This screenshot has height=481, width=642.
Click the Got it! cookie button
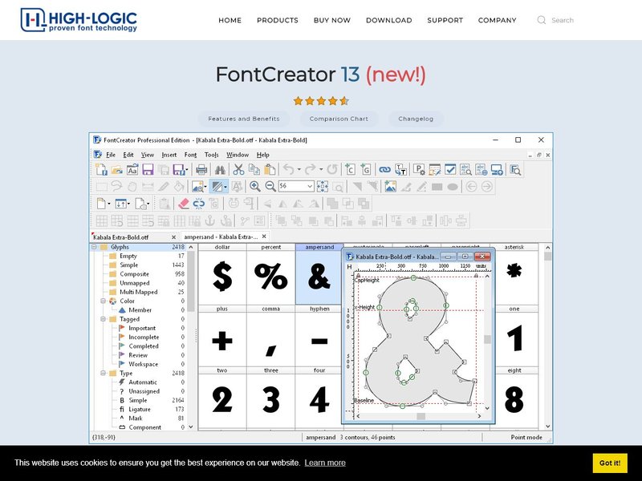pos(610,463)
